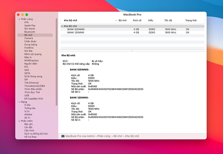Sort by Khe Bộ nhớ column header

pos(71,20)
